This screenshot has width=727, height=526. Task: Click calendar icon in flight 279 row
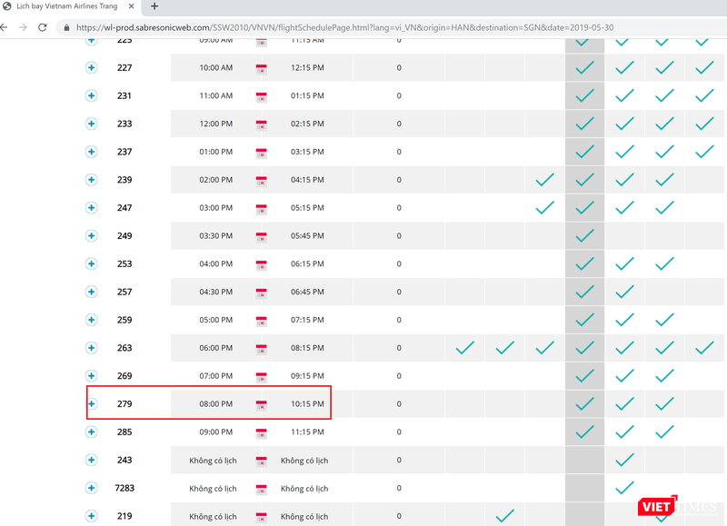point(262,404)
